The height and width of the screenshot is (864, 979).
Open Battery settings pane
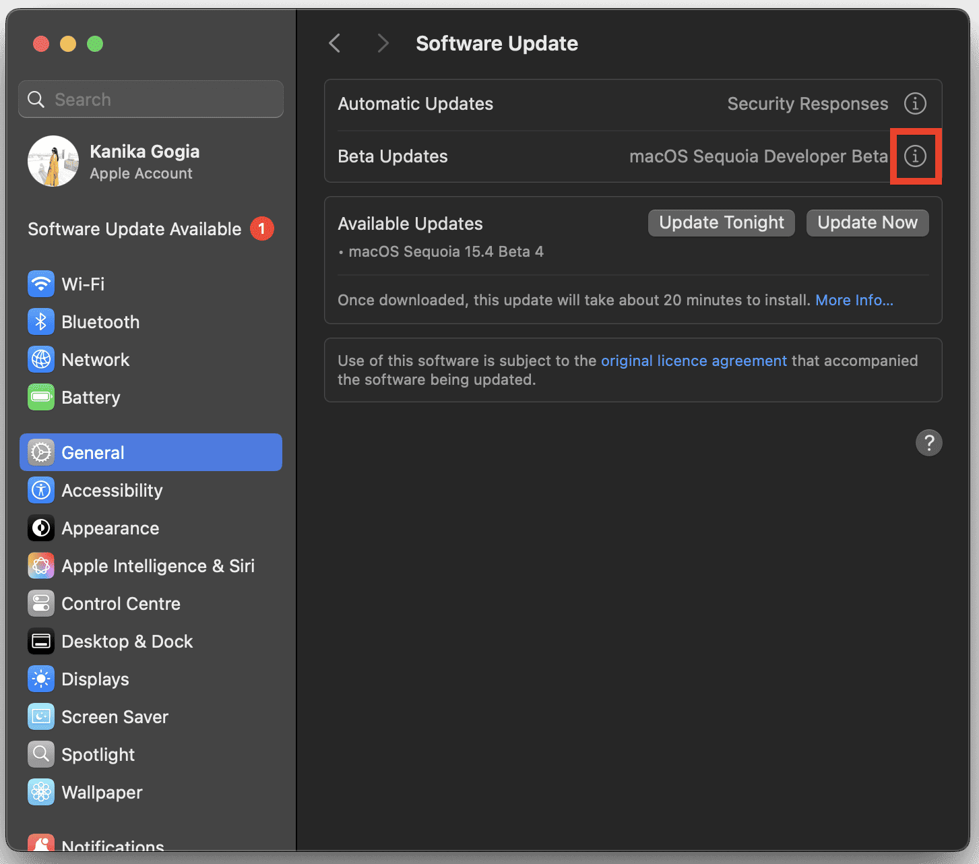(90, 398)
